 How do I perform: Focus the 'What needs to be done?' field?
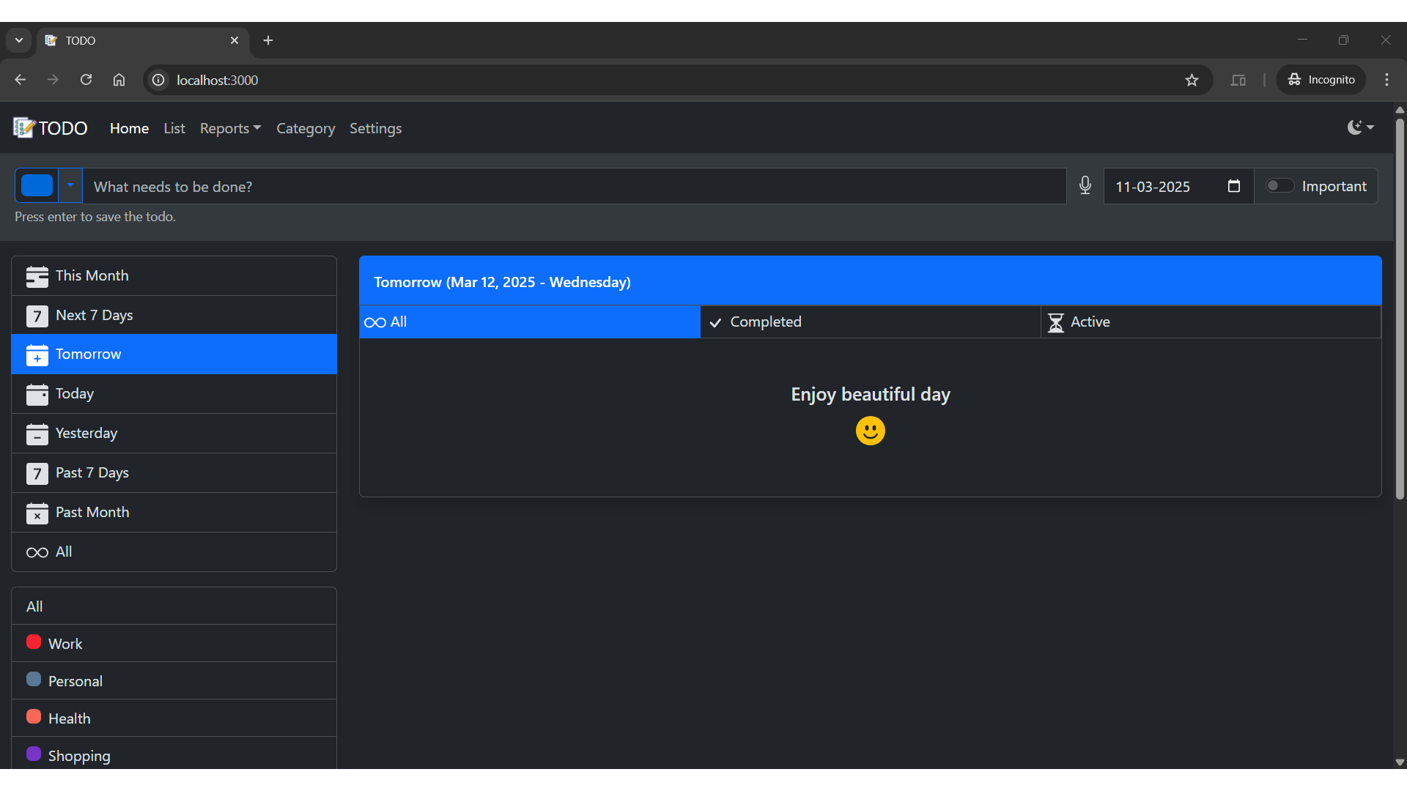click(575, 187)
